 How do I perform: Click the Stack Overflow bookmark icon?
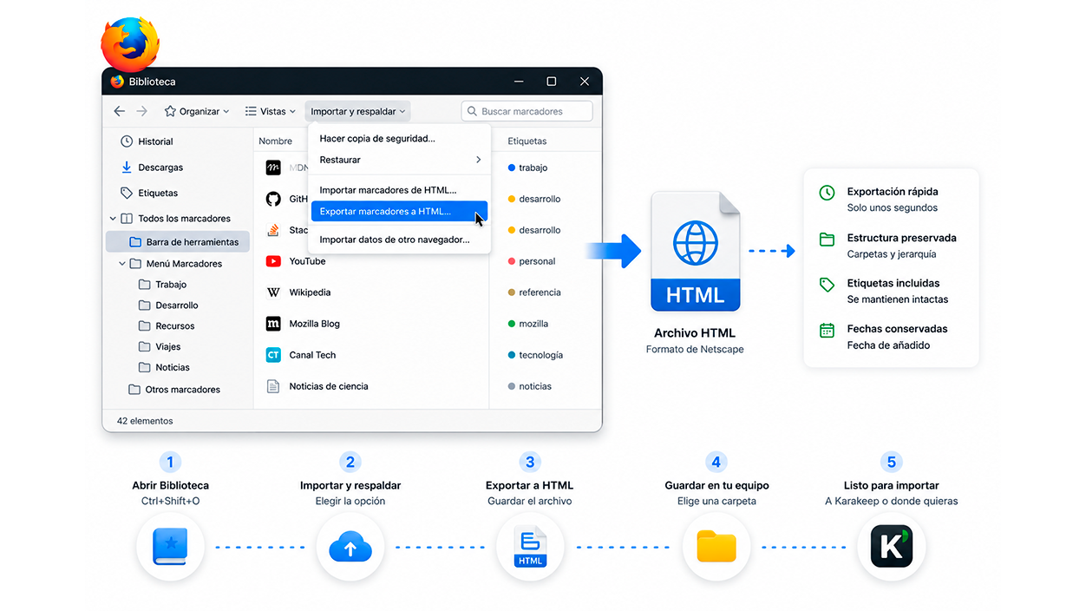[273, 230]
